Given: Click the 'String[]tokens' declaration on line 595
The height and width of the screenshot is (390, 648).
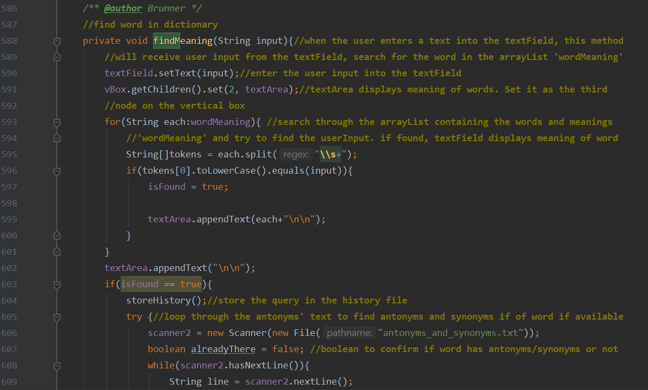Looking at the screenshot, I should pos(164,155).
